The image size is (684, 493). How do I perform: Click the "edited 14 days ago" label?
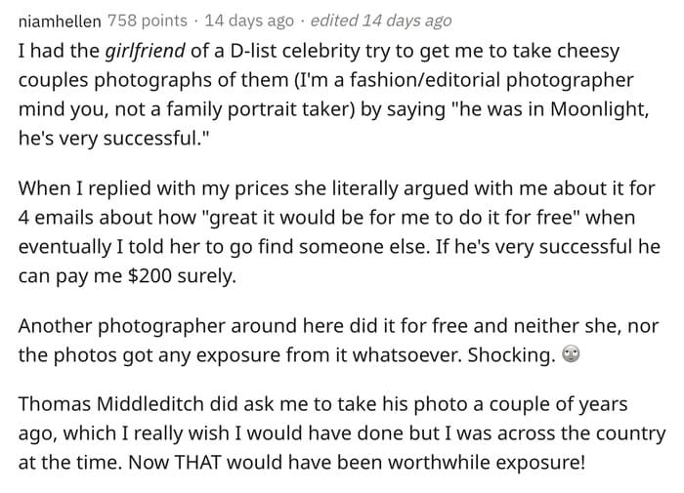pos(381,21)
